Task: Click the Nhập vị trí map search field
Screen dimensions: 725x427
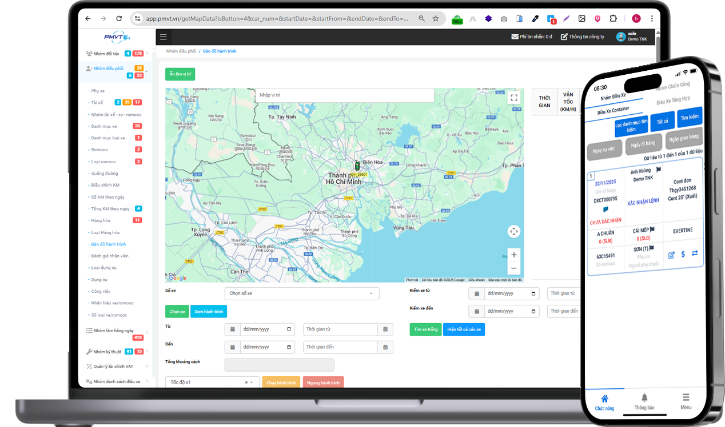Action: tap(344, 95)
